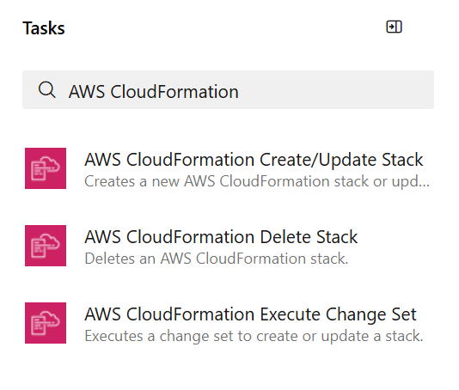The height and width of the screenshot is (390, 459).
Task: Collapse the Tasks panel with the arrow icon
Action: (394, 27)
